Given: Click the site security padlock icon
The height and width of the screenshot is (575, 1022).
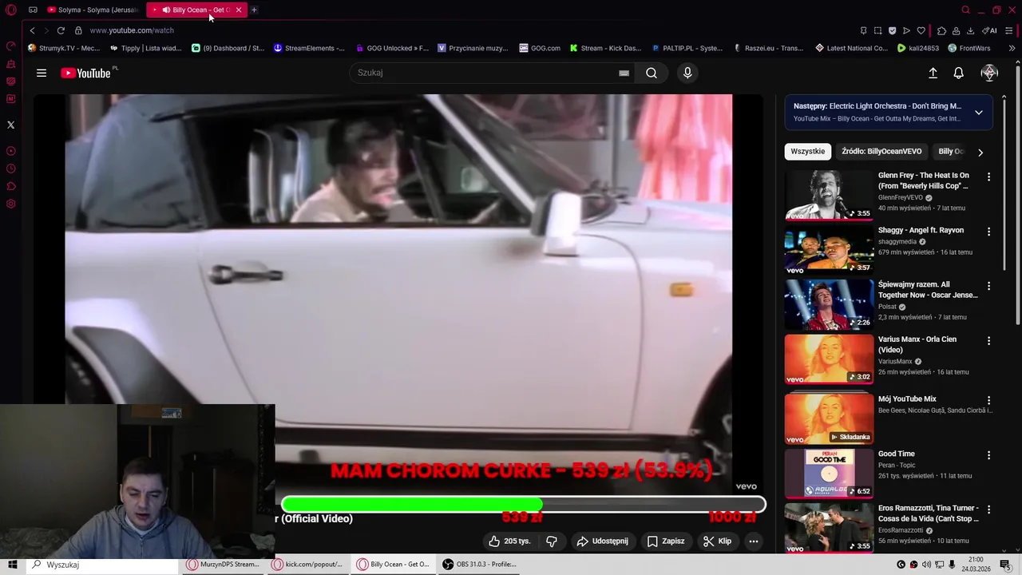Looking at the screenshot, I should 78,30.
